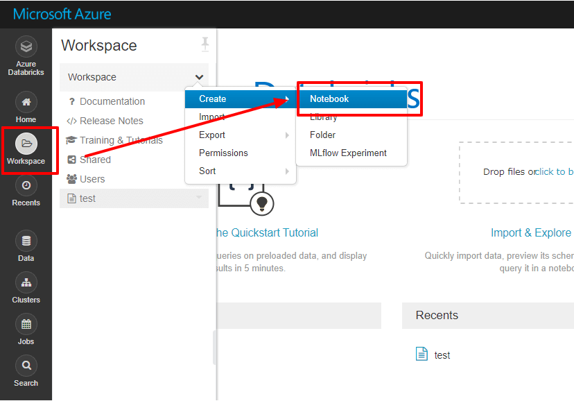Viewport: 574px width, 401px height.
Task: Open Data section in sidebar
Action: pyautogui.click(x=26, y=246)
